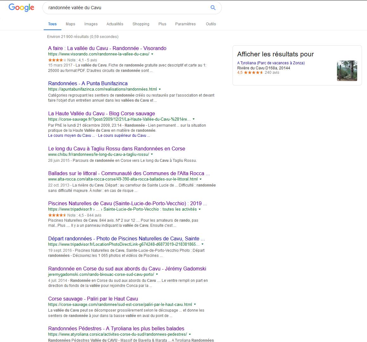
Task: Click 'Environ 21 900 résultats' stats text
Action: pos(83,36)
